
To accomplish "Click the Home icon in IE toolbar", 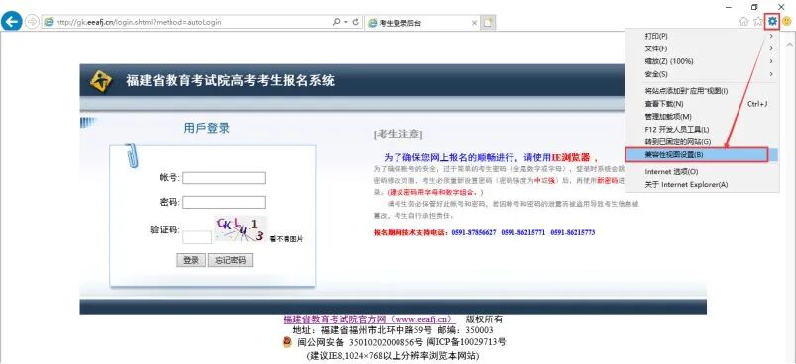I will click(x=744, y=21).
